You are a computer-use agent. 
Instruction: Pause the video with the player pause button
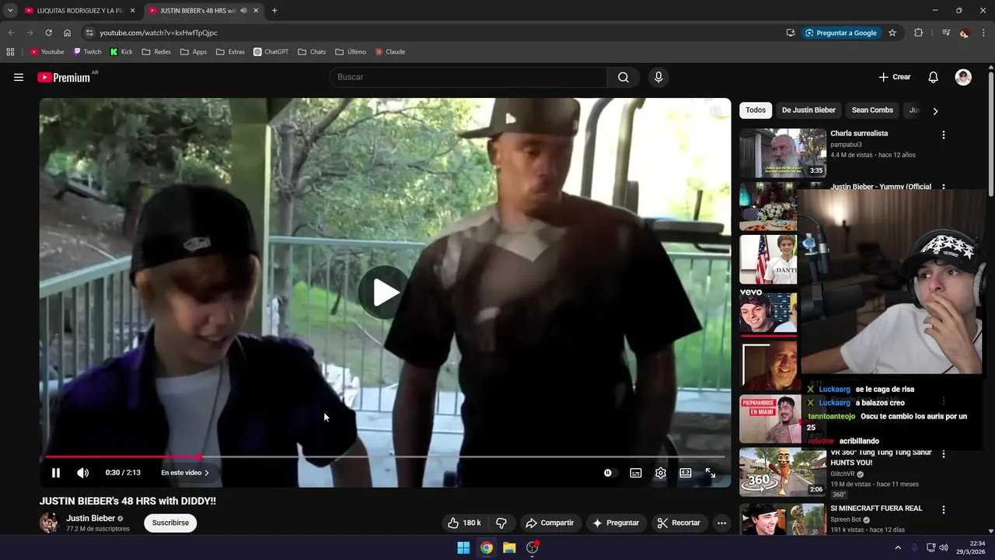pyautogui.click(x=56, y=473)
